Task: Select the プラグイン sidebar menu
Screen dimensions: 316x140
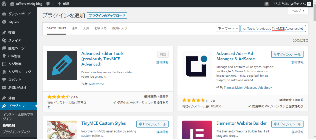Action: click(19, 106)
